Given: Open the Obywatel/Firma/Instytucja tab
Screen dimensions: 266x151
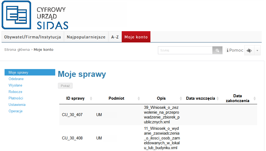Looking at the screenshot, I should point(33,37).
